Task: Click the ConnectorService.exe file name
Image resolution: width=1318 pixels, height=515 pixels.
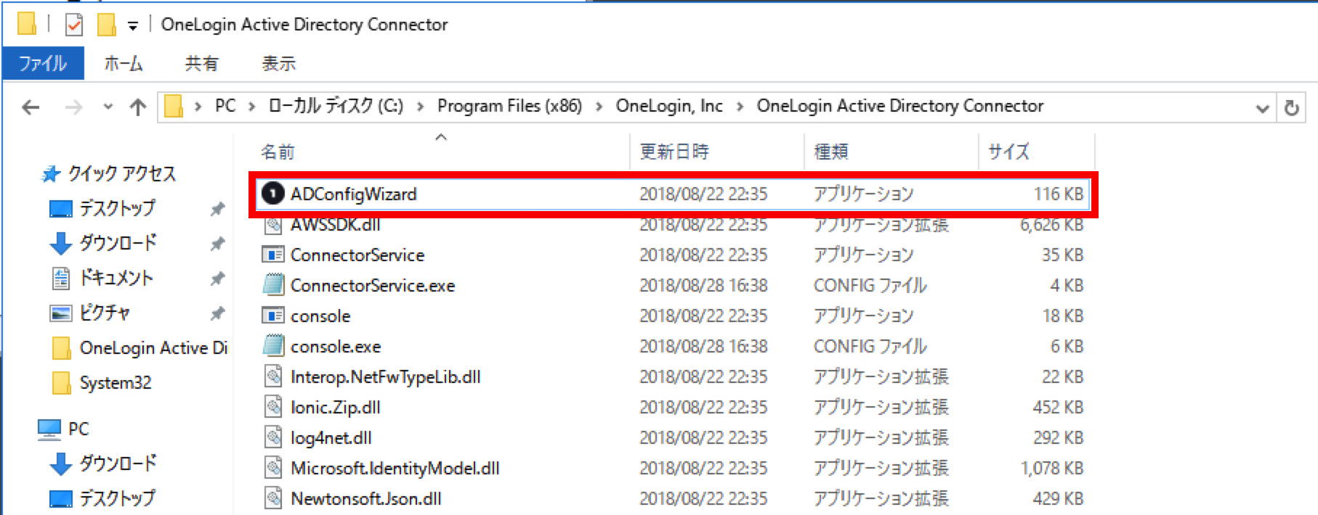Action: click(373, 286)
